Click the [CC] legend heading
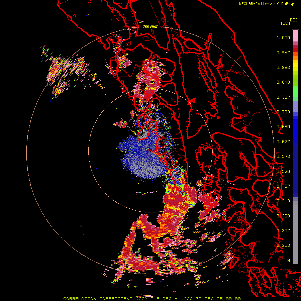 point(285,23)
